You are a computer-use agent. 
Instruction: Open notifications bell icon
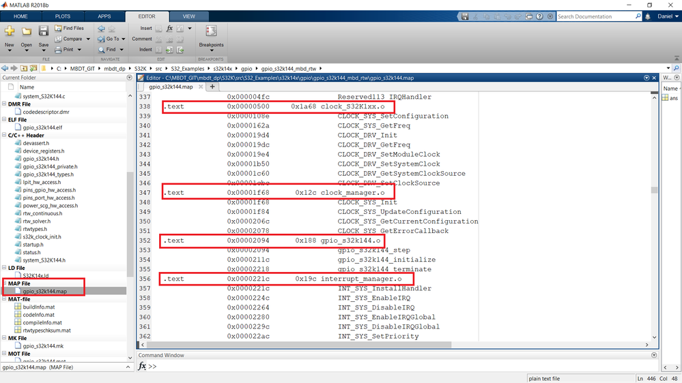[x=648, y=16]
